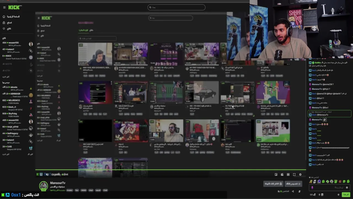Toggle the stream volume mute
The image size is (353, 199).
[47, 174]
